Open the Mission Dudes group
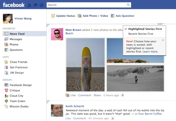The width and height of the screenshot is (176, 121). coord(19,107)
